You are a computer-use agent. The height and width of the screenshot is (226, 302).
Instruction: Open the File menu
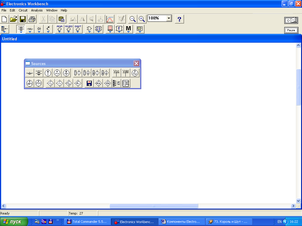tap(4, 10)
